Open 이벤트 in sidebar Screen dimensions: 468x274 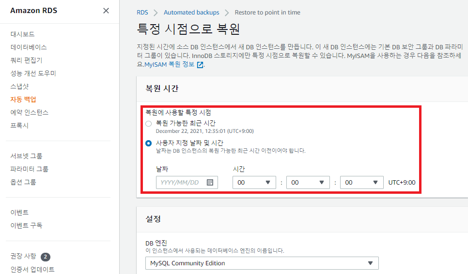(x=19, y=213)
